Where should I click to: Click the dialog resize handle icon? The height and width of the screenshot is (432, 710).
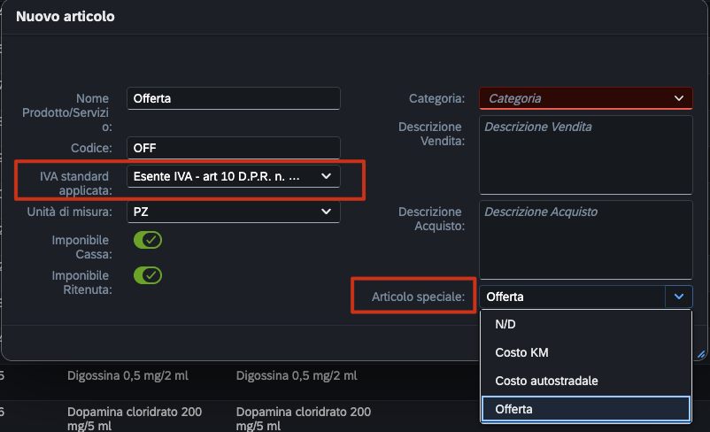pos(701,353)
